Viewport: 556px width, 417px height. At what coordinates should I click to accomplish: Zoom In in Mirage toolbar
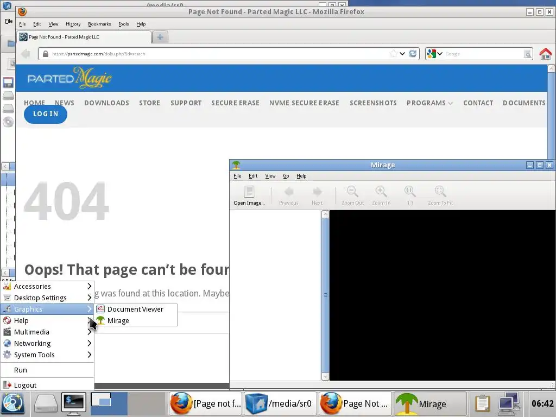pos(381,195)
